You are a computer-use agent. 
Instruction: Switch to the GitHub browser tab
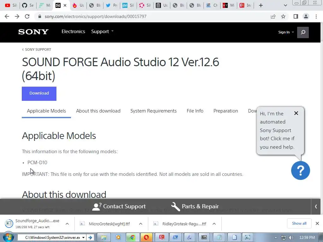tap(28, 5)
